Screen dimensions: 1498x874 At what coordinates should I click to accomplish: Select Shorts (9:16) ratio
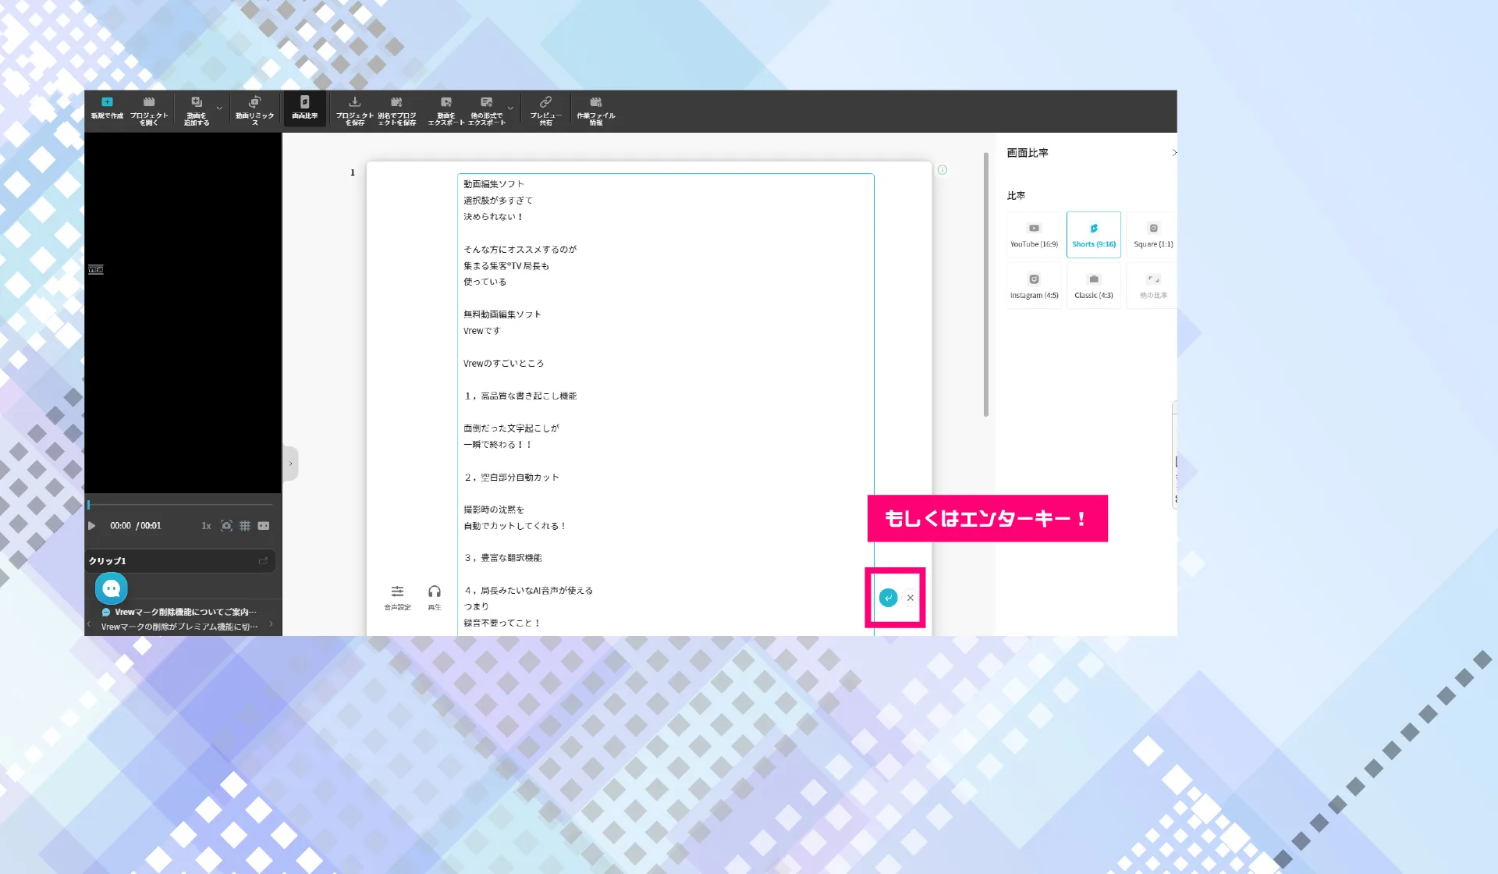(x=1094, y=234)
